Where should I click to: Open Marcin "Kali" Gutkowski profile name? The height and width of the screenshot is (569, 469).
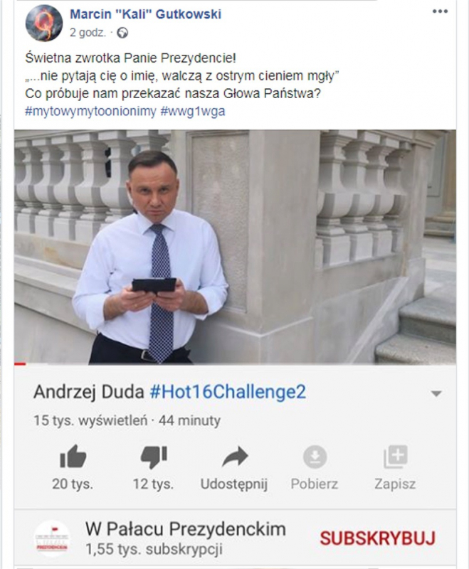click(146, 14)
